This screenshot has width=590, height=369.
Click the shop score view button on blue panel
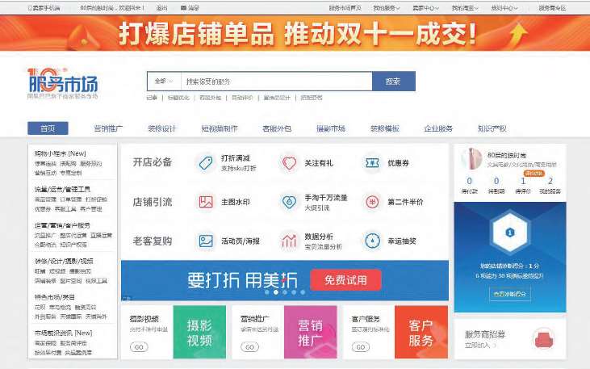[x=510, y=294]
